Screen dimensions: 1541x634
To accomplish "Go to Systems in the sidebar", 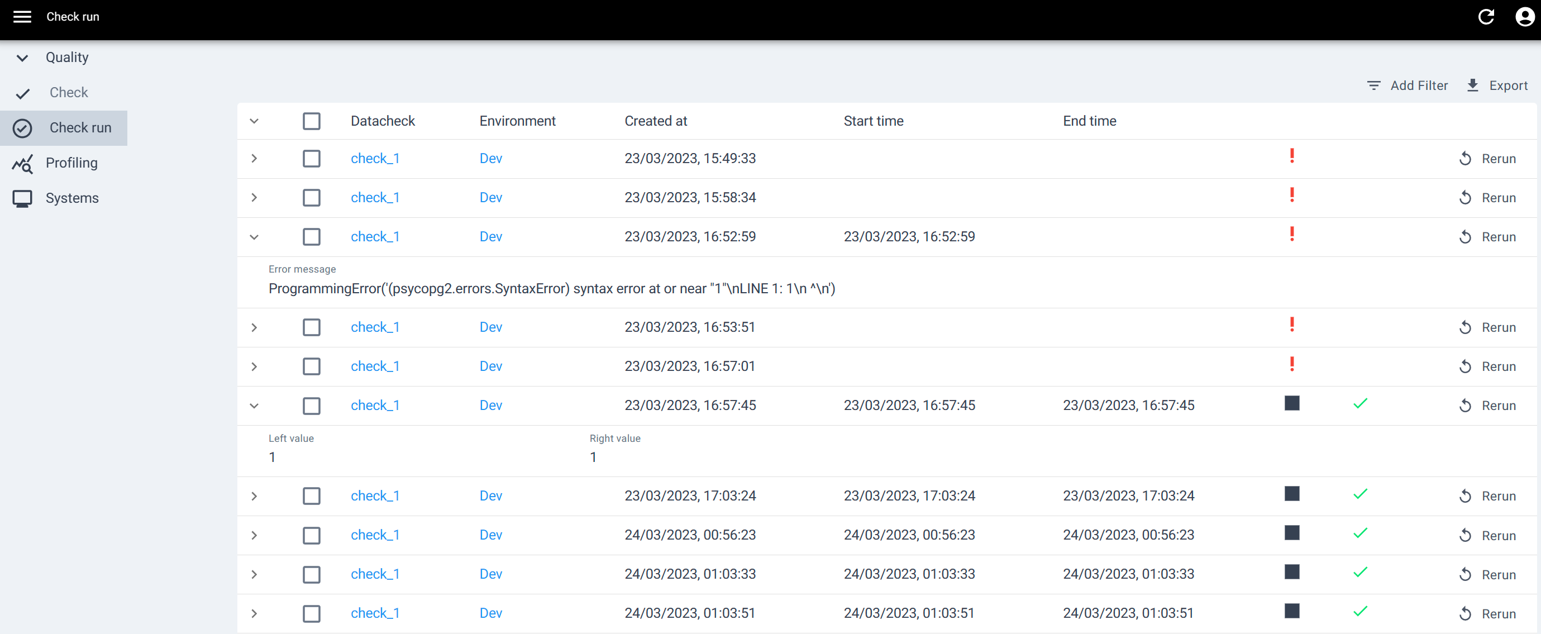I will coord(72,198).
